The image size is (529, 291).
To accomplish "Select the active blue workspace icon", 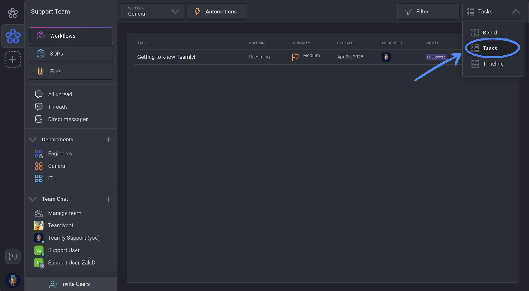I will tap(13, 36).
